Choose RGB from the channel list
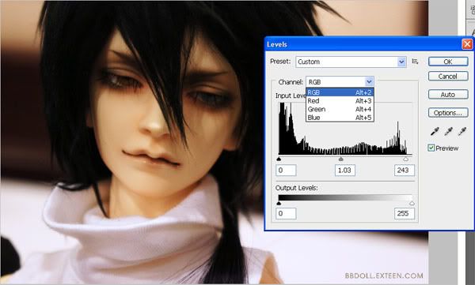Image resolution: width=475 pixels, height=285 pixels. point(340,92)
